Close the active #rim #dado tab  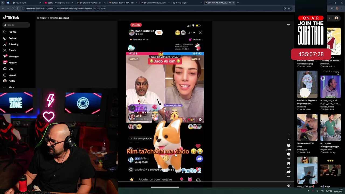click(x=233, y=3)
